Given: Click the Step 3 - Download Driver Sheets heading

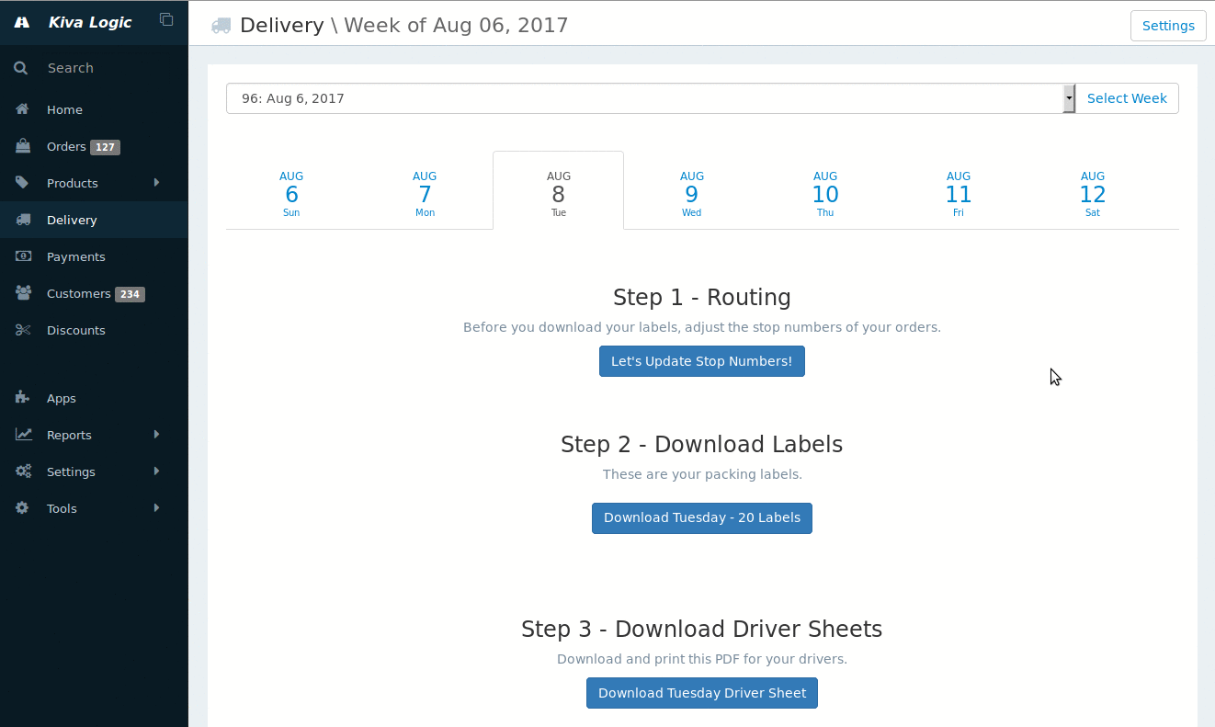Looking at the screenshot, I should [702, 629].
